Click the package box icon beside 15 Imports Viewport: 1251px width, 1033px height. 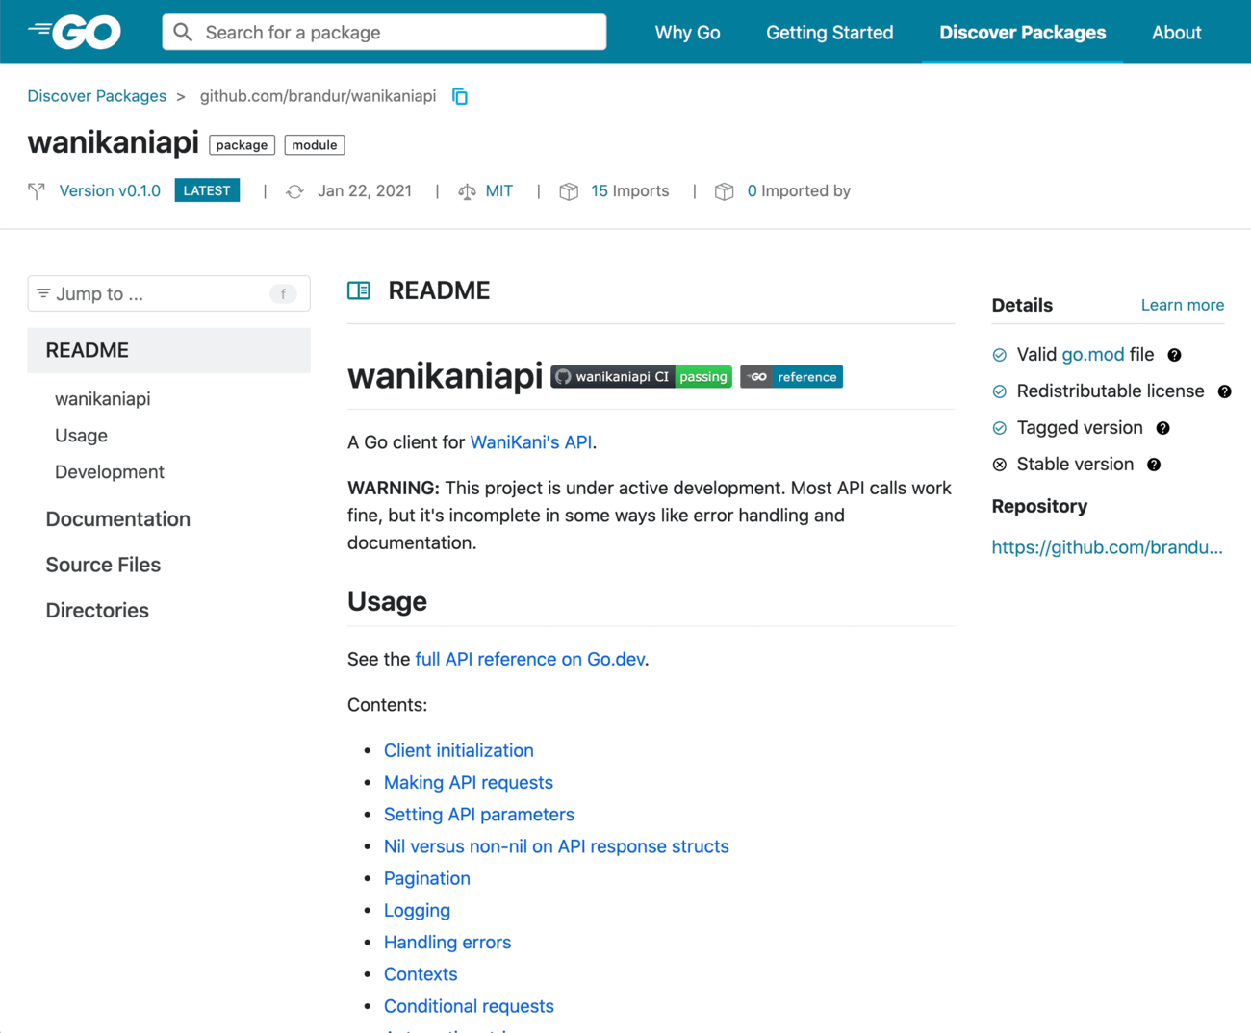pyautogui.click(x=570, y=190)
